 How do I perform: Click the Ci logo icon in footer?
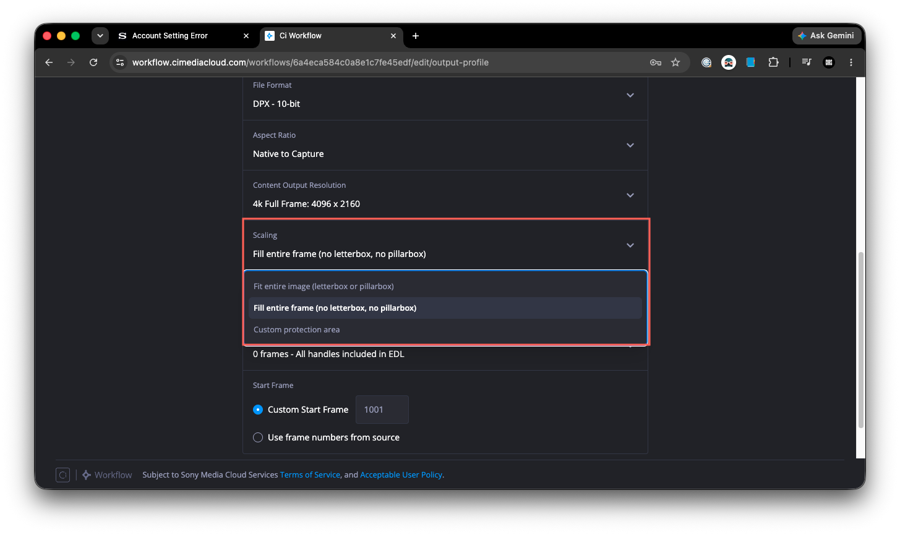[x=62, y=474]
